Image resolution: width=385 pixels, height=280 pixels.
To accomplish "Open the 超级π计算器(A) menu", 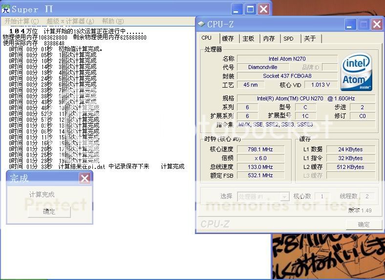I will 70,22.
